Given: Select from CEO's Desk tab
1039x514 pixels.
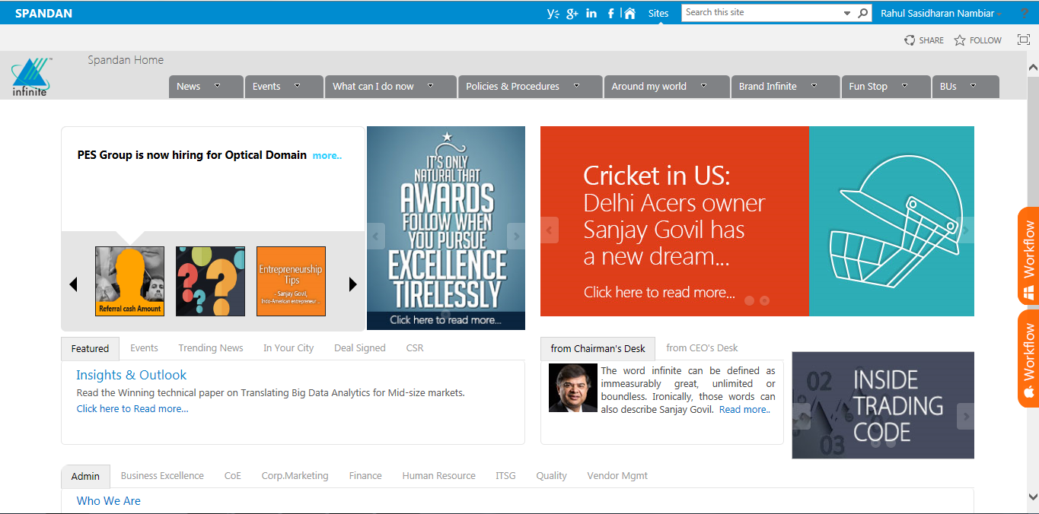Looking at the screenshot, I should point(702,347).
